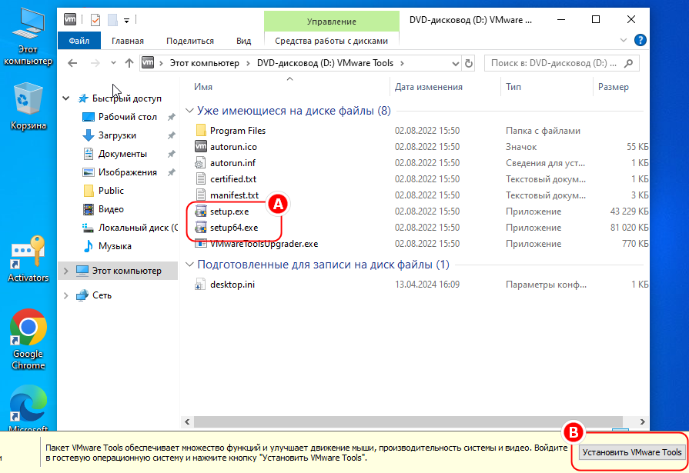Viewport: 689px width, 473px height.
Task: Select the Activators desktop shortcut
Action: coord(28,259)
